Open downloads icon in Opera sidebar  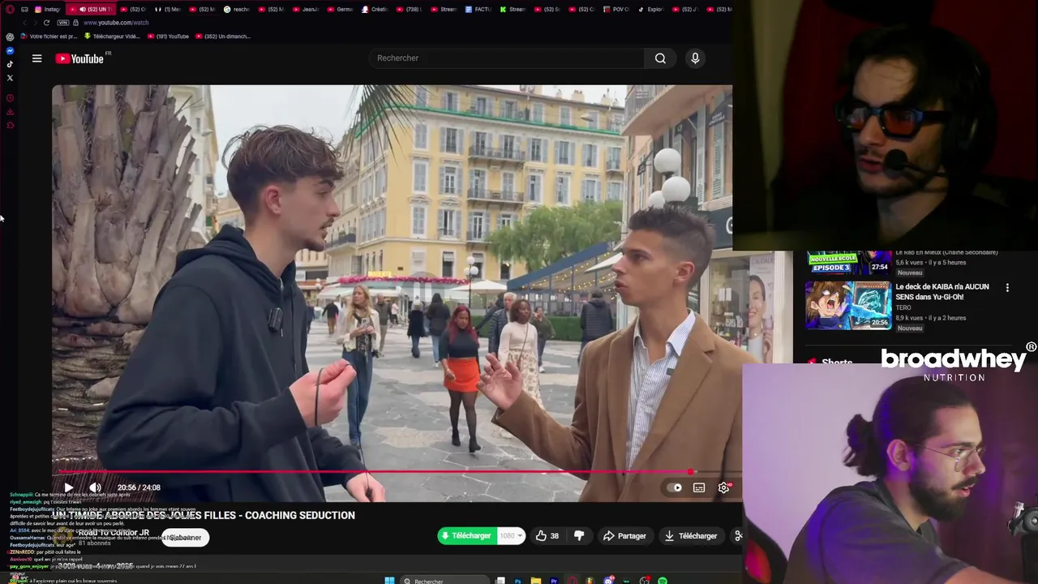(10, 112)
